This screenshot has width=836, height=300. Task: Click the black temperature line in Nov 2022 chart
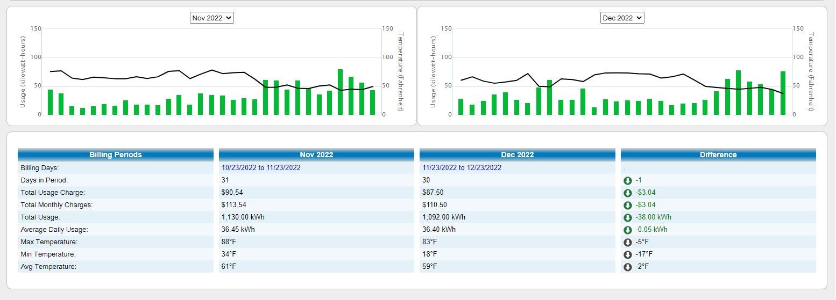pyautogui.click(x=179, y=71)
